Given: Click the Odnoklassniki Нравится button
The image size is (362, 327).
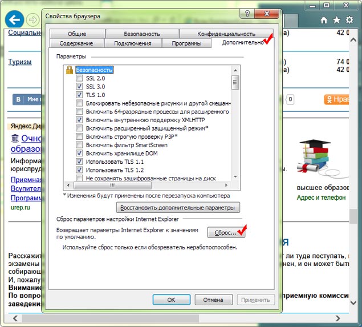Looking at the screenshot, I should pyautogui.click(x=336, y=100).
